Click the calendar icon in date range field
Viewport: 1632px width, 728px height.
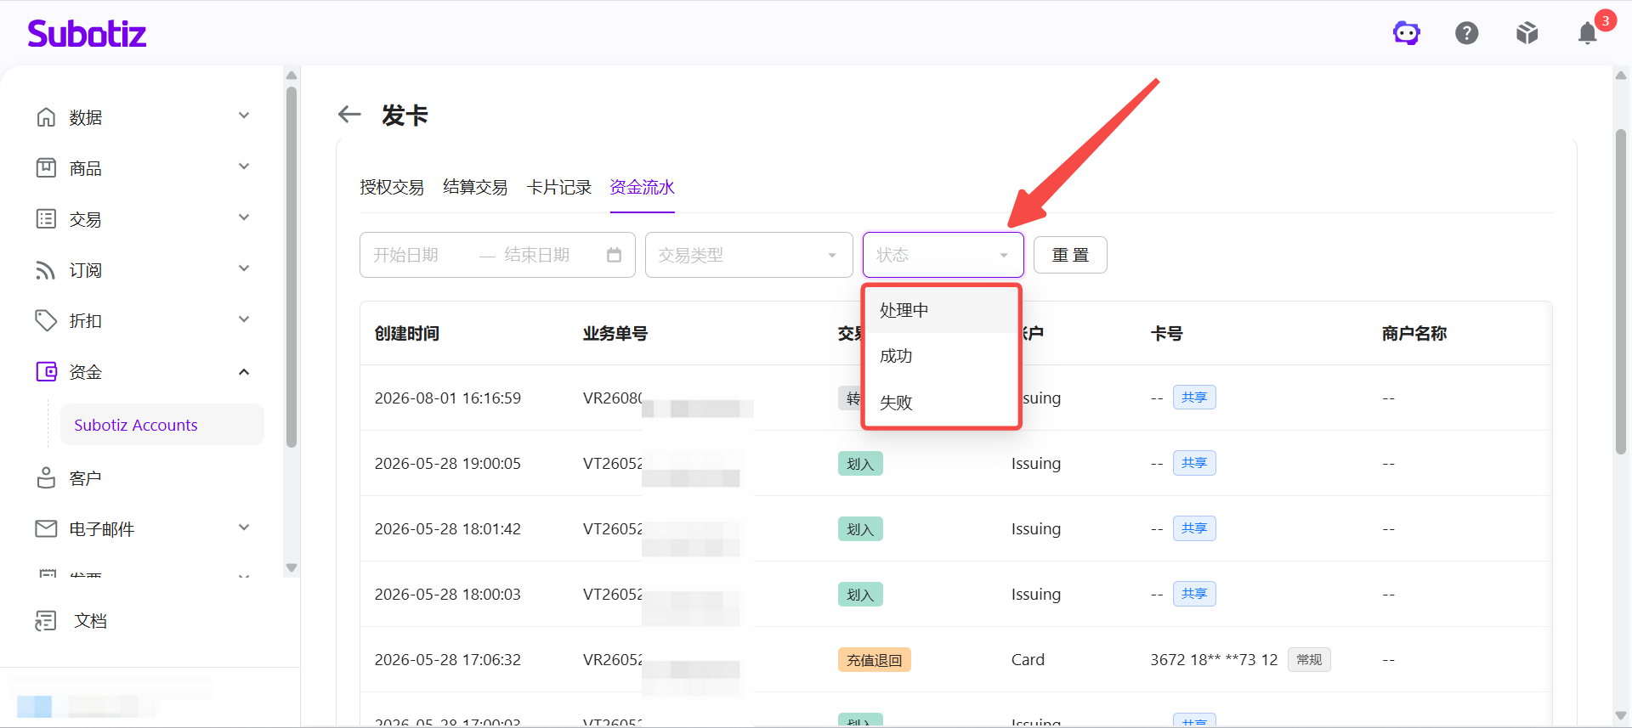(x=614, y=255)
